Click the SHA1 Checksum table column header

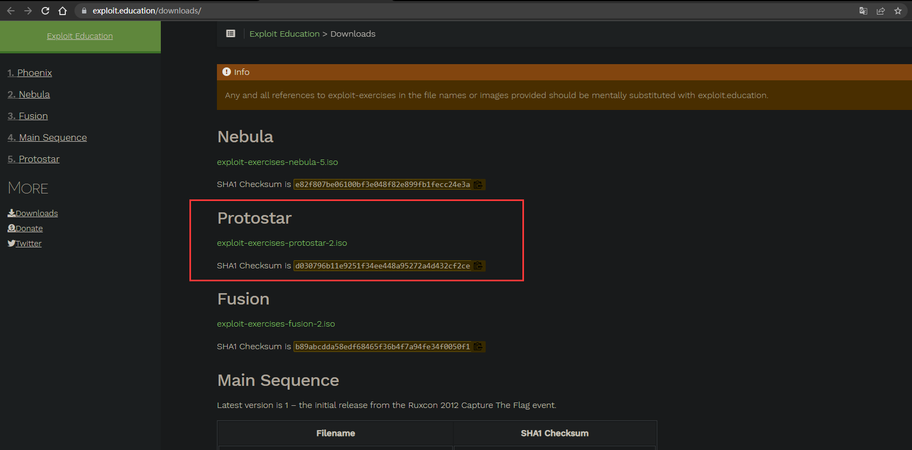(x=555, y=433)
